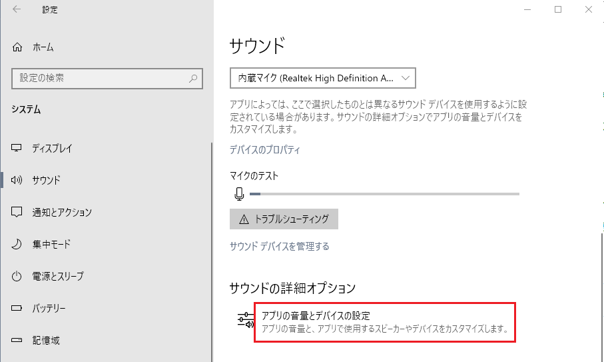This screenshot has height=362, width=604.
Task: Click the サウンド page heading
Action: (257, 46)
